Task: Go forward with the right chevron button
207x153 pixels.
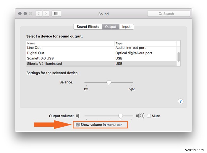Action: point(46,14)
